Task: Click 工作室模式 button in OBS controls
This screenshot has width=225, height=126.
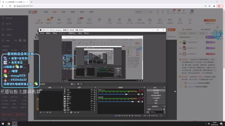Action: [156, 98]
